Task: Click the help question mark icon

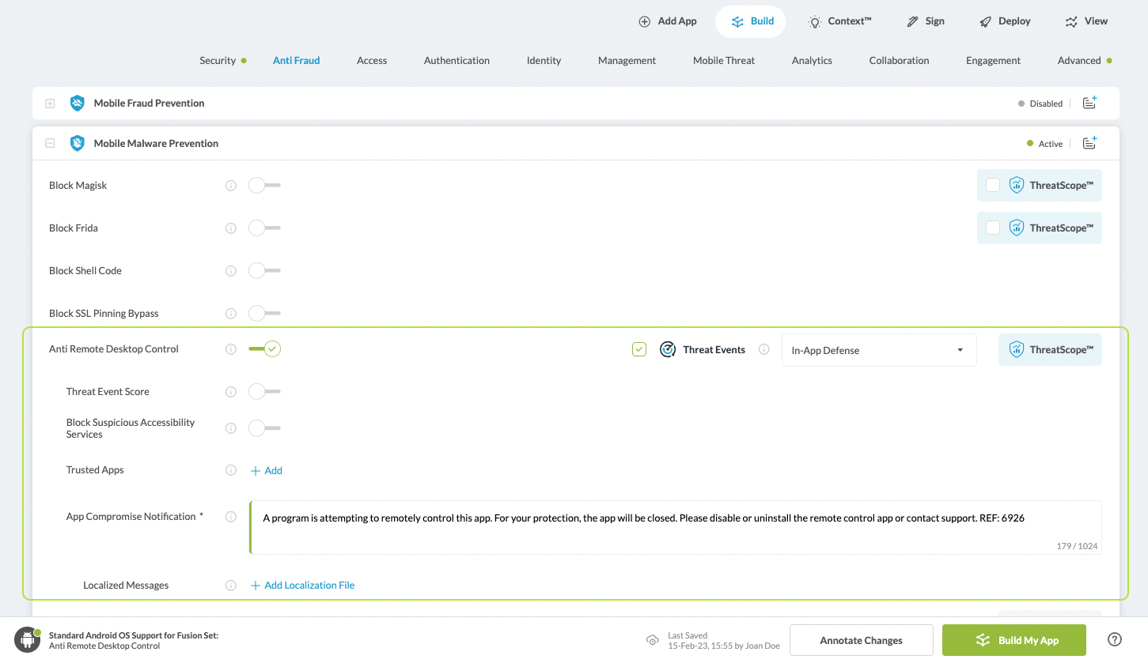Action: [1115, 640]
